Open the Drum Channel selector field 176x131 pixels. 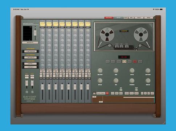click(x=101, y=93)
